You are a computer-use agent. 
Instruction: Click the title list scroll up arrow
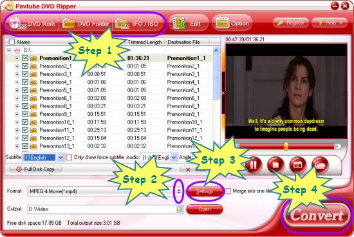[x=216, y=50]
